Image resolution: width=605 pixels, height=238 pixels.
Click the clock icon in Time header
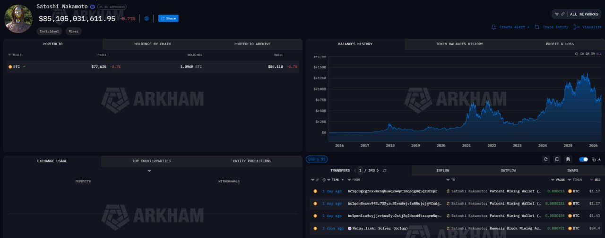tap(324, 180)
